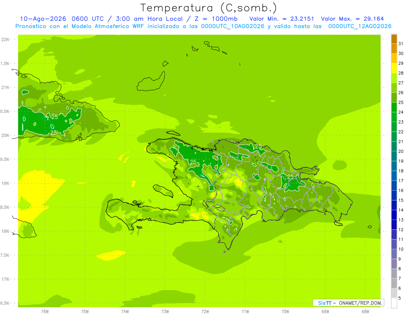
Task: Click the color bar label '29'
Action: pyautogui.click(x=401, y=63)
